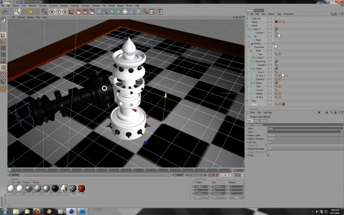Click the warning tag on Oil Tank 2
This screenshot has height=215, width=344.
click(287, 76)
